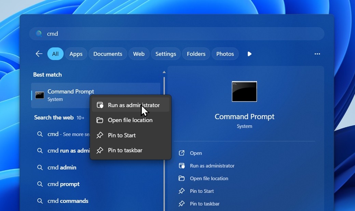
Task: Show more filters with the play arrow
Action: click(x=249, y=54)
